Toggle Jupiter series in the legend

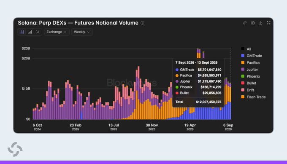point(249,70)
